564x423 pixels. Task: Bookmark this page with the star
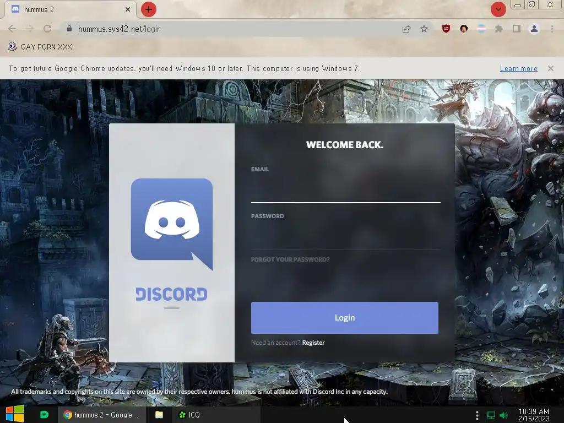pyautogui.click(x=424, y=29)
